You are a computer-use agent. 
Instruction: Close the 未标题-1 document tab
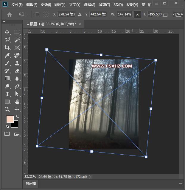(80, 24)
